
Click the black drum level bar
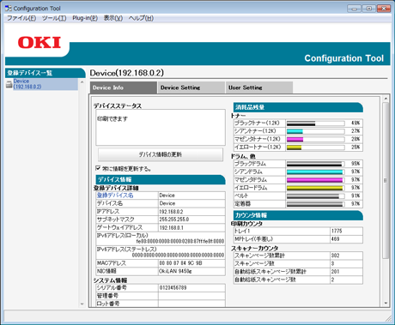click(x=315, y=164)
